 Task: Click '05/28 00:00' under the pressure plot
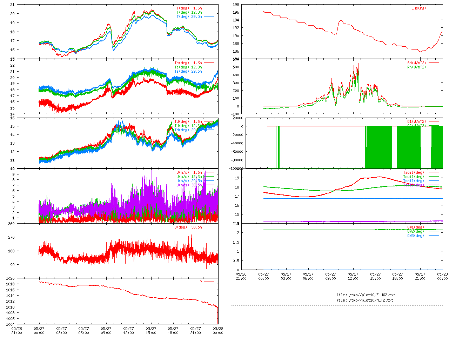pos(218,331)
